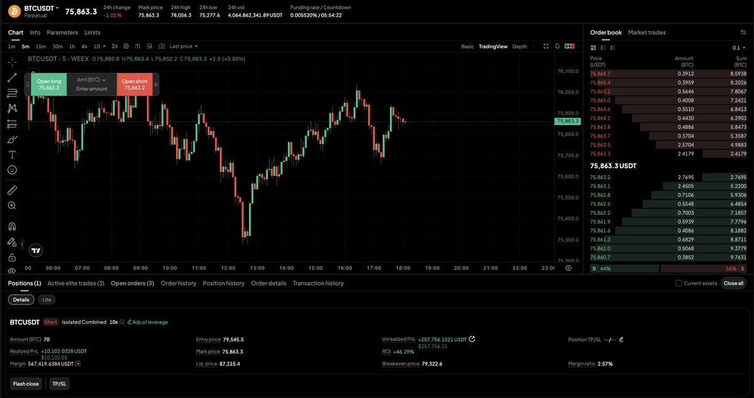Image resolution: width=754 pixels, height=398 pixels.
Task: Select the ruler measure tool
Action: click(x=12, y=191)
